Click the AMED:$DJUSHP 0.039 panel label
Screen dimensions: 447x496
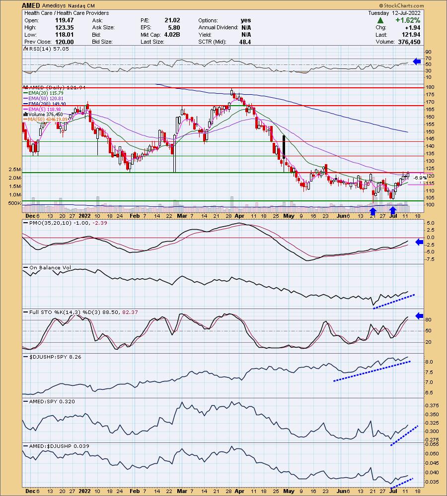click(57, 446)
